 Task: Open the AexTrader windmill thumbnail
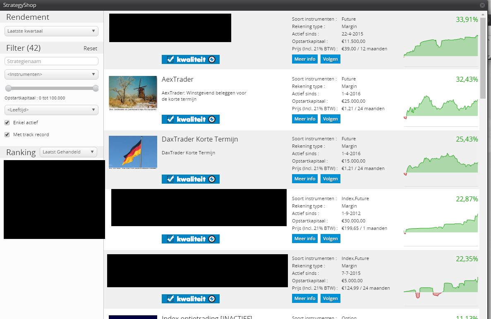click(x=133, y=93)
